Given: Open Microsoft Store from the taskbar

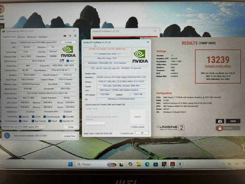Looking at the screenshot, I should coord(156,164).
